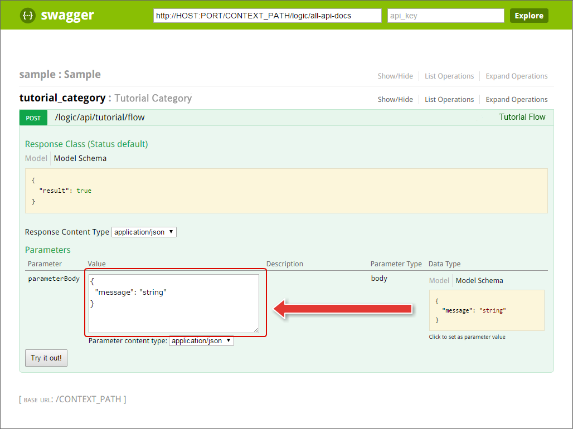This screenshot has width=573, height=429.
Task: Click 'Click to set as parameter value' hint
Action: pos(467,337)
